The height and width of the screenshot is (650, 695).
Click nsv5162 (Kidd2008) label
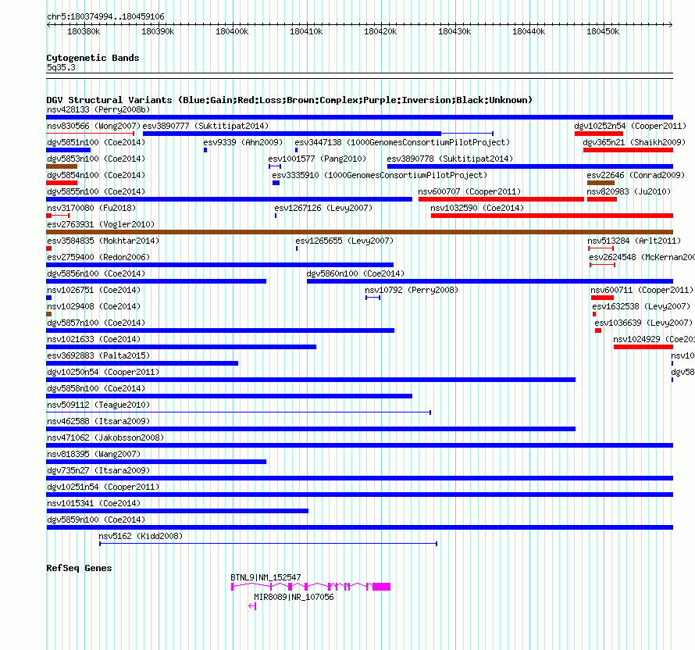click(141, 536)
